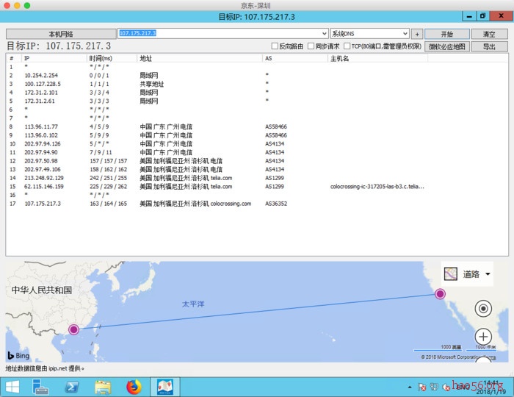Click hostname colocrossing-ic-317205 cell
This screenshot has height=397, width=514.
(377, 186)
